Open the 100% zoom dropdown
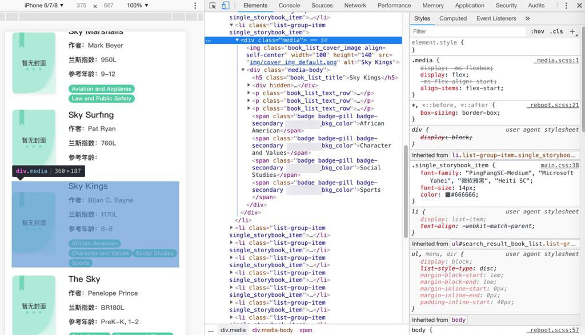 (138, 6)
